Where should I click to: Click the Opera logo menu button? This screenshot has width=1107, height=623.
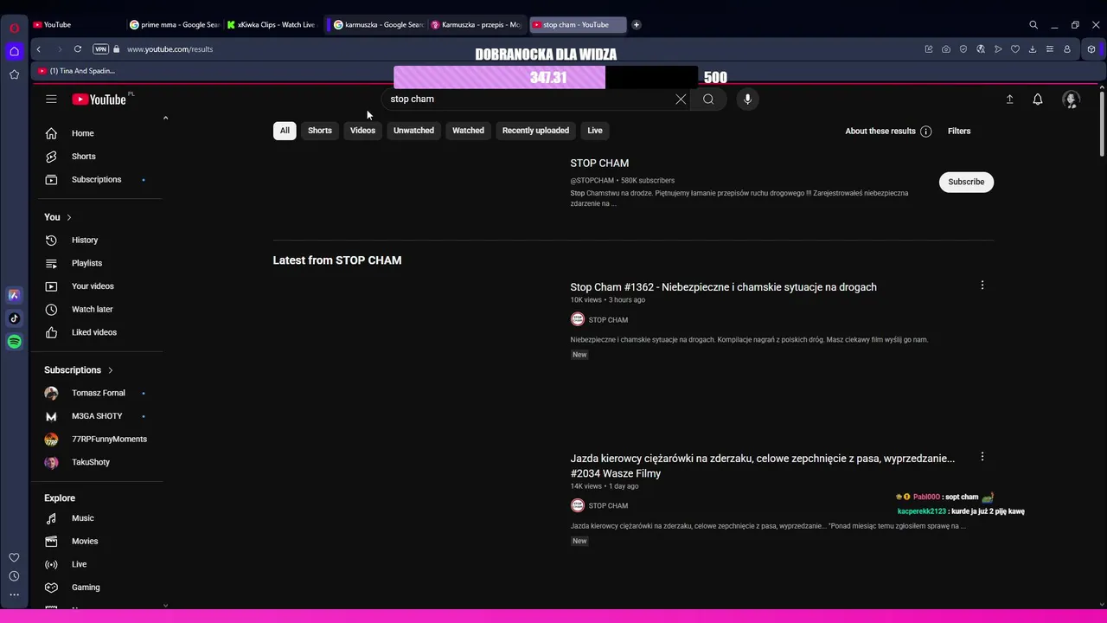coord(14,28)
